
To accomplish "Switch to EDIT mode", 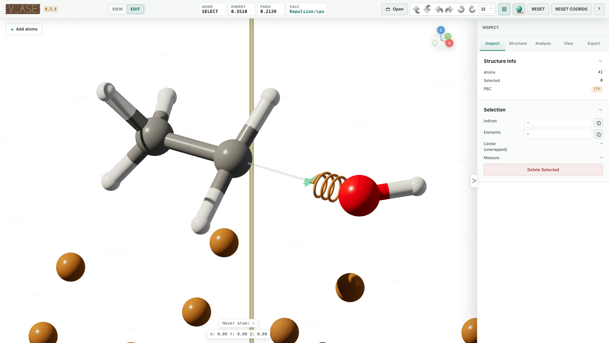I will (x=135, y=9).
